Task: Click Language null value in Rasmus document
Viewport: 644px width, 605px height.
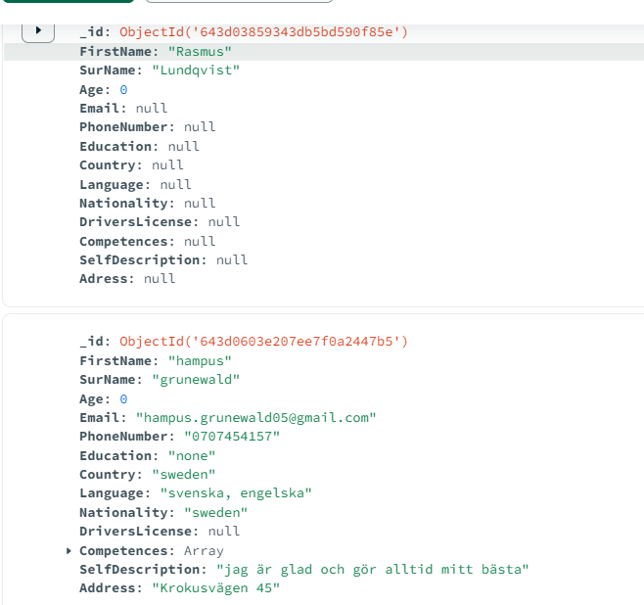Action: [x=176, y=185]
